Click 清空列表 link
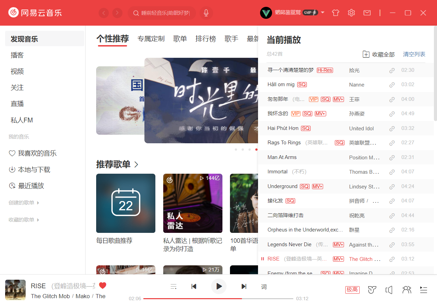 (414, 54)
